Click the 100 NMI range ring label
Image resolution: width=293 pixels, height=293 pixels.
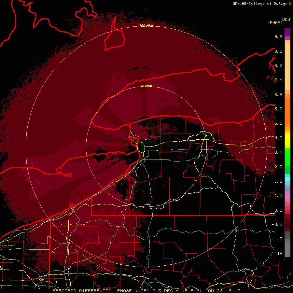[x=146, y=26]
